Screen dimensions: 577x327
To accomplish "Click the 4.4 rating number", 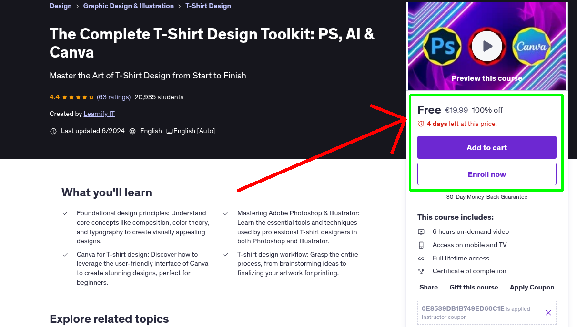I will (54, 97).
